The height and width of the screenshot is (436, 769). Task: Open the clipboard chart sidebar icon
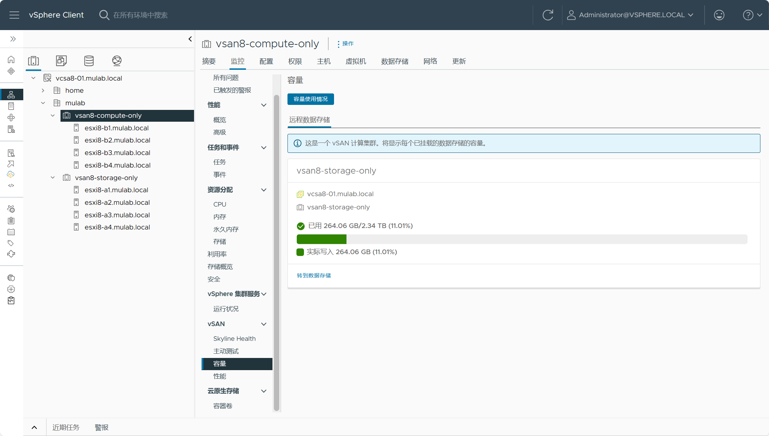pyautogui.click(x=11, y=300)
